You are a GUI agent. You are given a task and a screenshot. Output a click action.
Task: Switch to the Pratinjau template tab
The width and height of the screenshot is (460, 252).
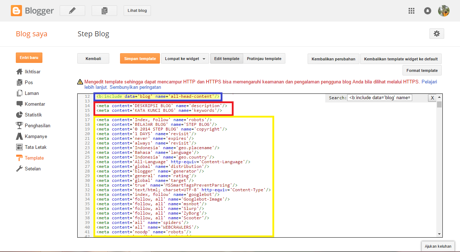pyautogui.click(x=264, y=58)
